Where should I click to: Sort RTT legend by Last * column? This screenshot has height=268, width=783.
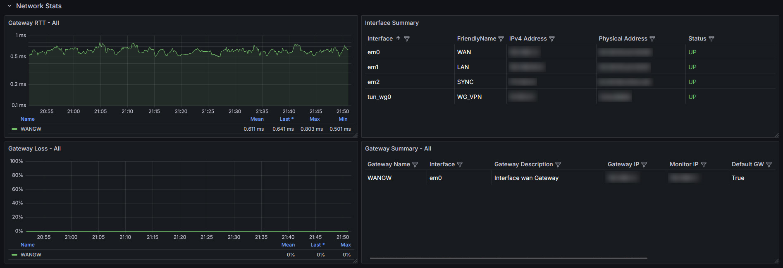pyautogui.click(x=286, y=119)
